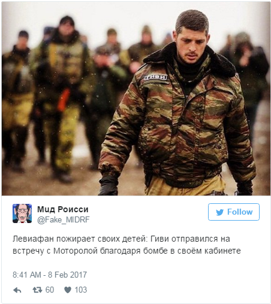Screen dimensions: 271x304
Task: Open the 8:41 AM timestamp permalink
Action: [27, 275]
